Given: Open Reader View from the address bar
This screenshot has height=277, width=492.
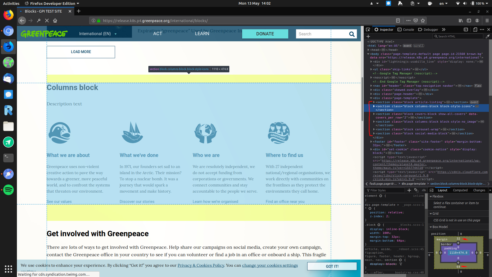Looking at the screenshot, I should (x=398, y=21).
